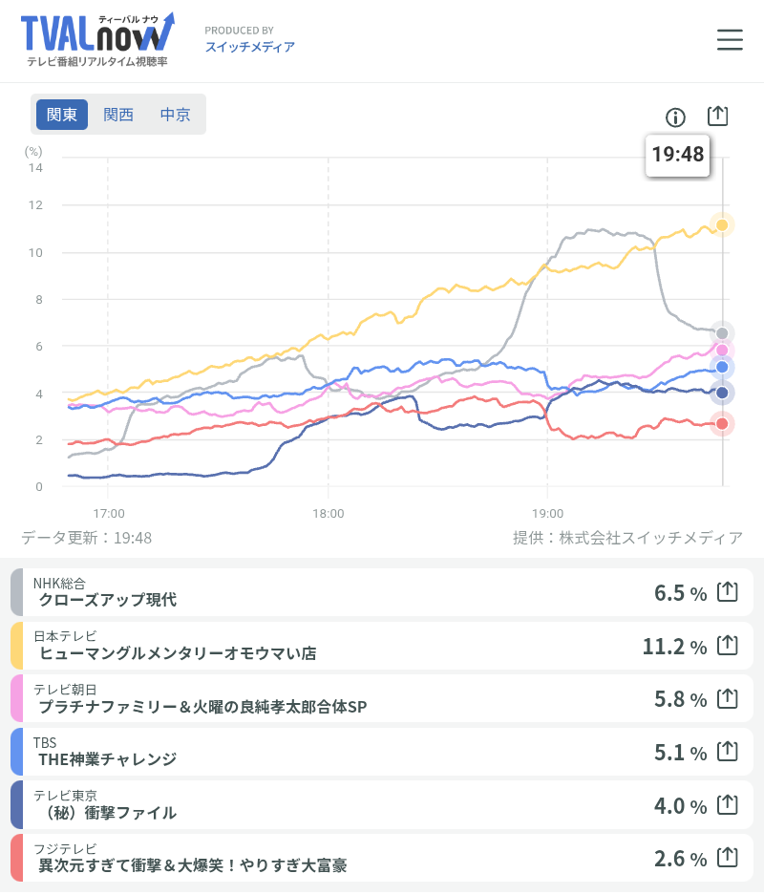764x895 pixels.
Task: Click the red フジテレビ data point
Action: (x=723, y=424)
